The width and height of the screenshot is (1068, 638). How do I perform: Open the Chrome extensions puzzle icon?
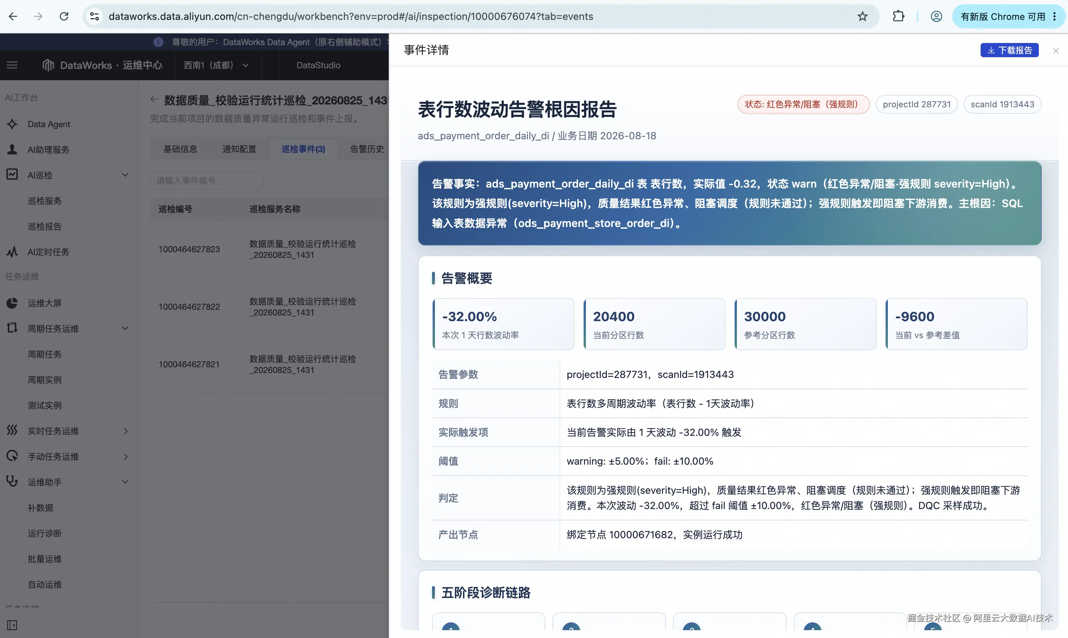click(x=898, y=16)
